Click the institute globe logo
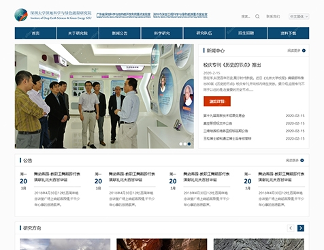The image size is (324, 250). coord(21,15)
